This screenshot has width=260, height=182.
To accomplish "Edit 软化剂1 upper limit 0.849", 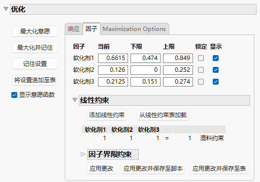I will pos(178,58).
